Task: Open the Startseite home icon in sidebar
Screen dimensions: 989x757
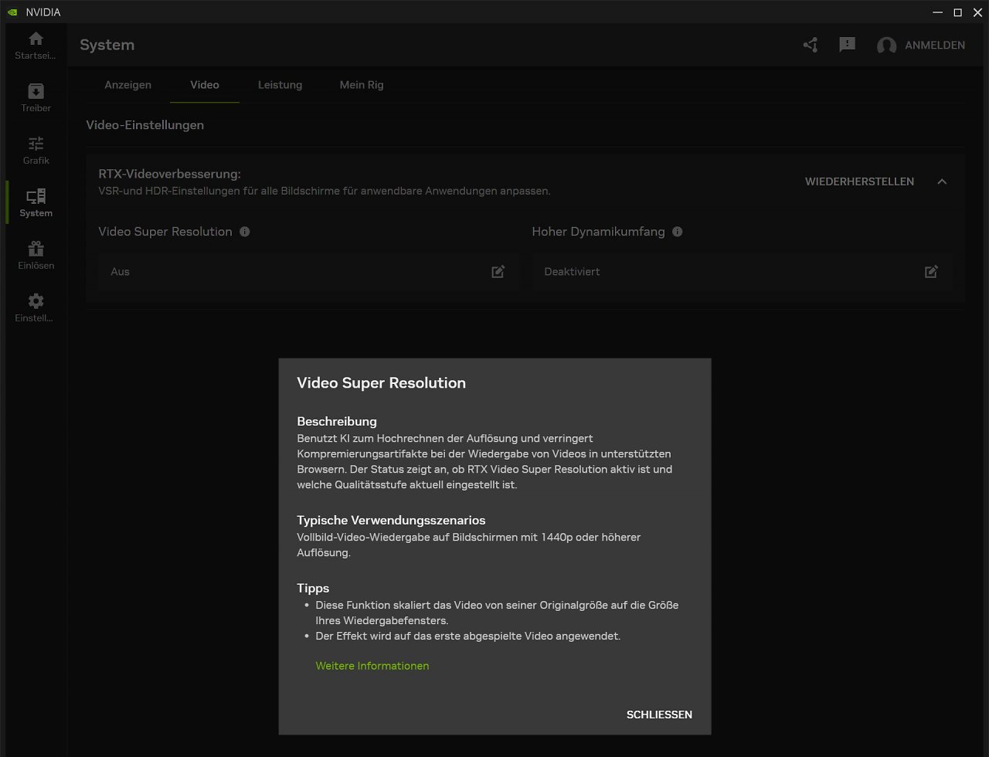Action: coord(36,46)
